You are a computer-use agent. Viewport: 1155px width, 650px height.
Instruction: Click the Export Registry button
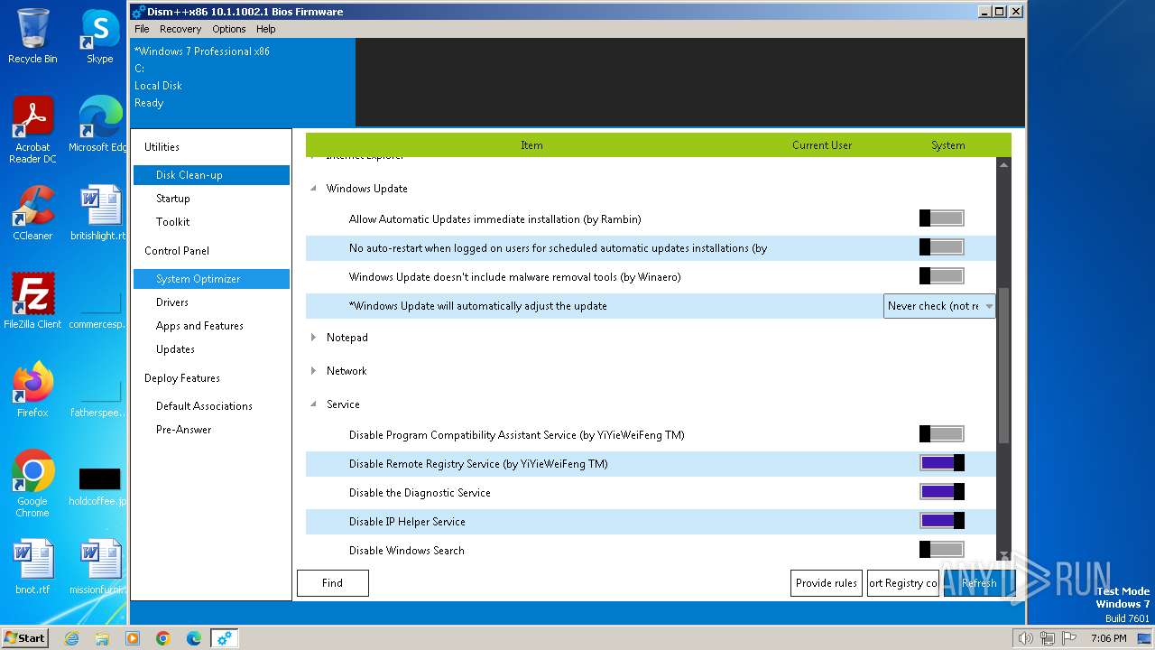tap(903, 583)
